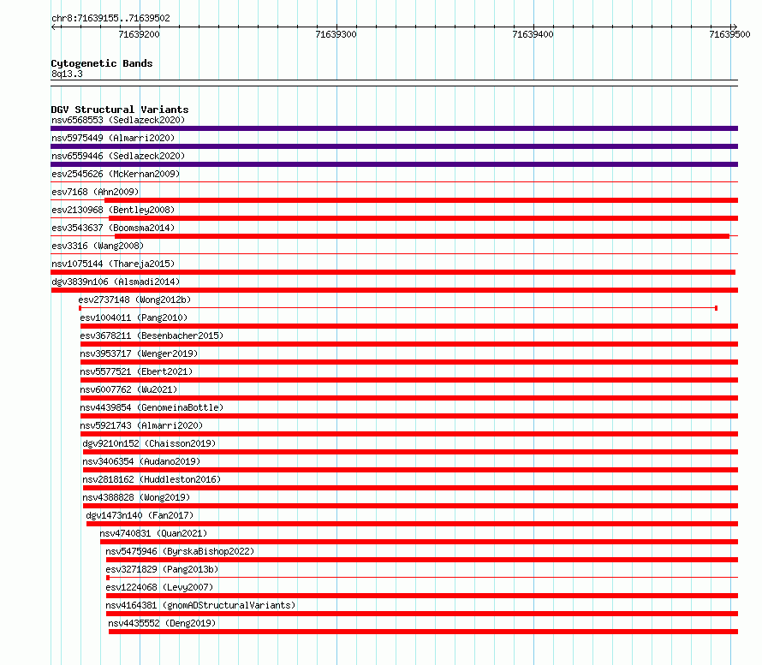Click the left arrow on the ruler
762x665 pixels.
pyautogui.click(x=54, y=27)
